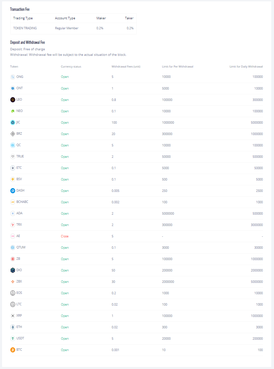Click the BTC coin icon
Image resolution: width=274 pixels, height=369 pixels.
tap(13, 350)
